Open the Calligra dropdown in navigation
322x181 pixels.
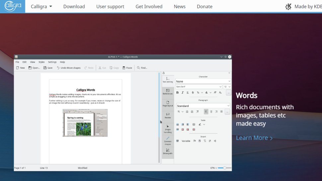pos(41,7)
